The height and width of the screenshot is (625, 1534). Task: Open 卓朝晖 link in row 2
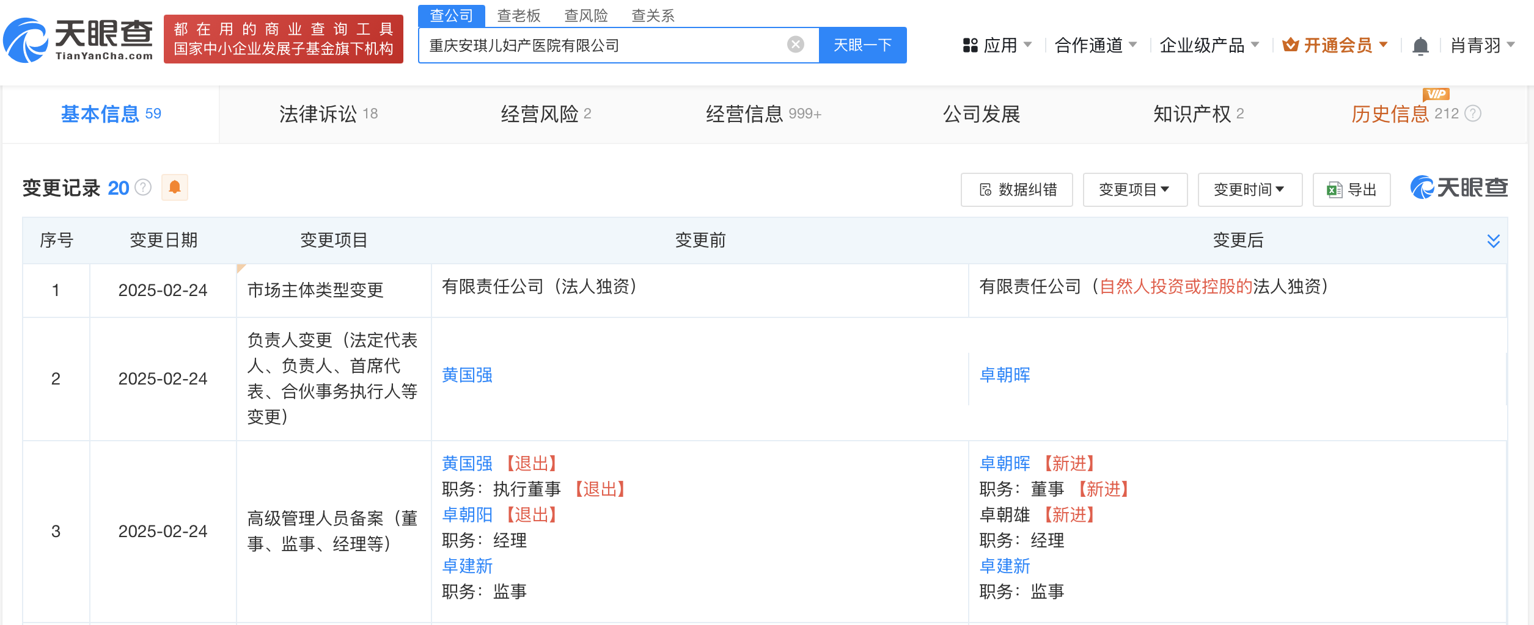(x=1005, y=375)
